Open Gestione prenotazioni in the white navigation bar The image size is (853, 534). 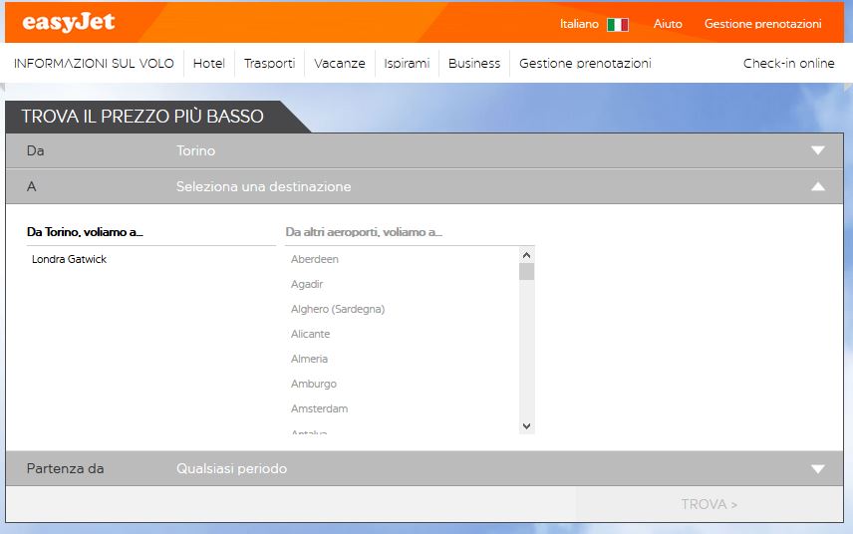click(x=585, y=63)
